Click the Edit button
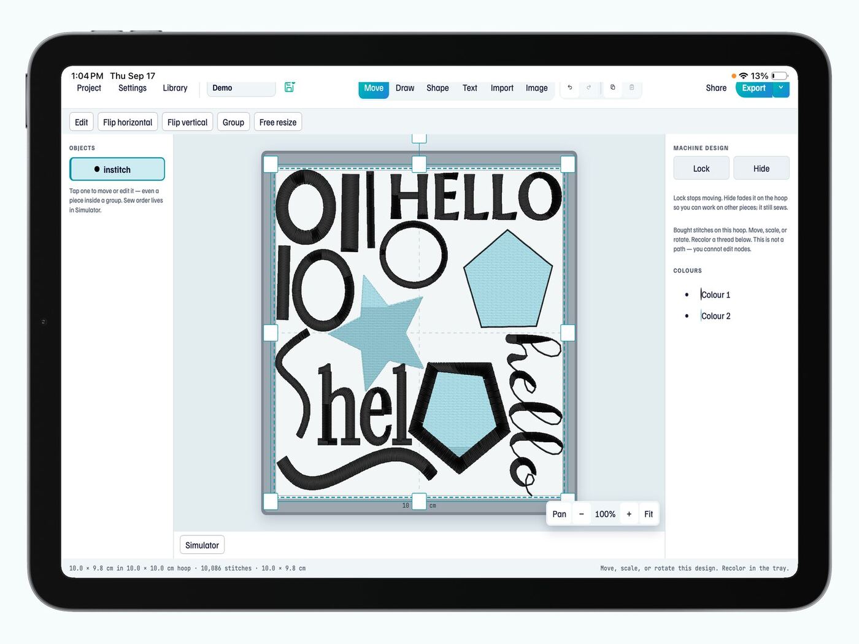This screenshot has height=644, width=859. pyautogui.click(x=82, y=122)
